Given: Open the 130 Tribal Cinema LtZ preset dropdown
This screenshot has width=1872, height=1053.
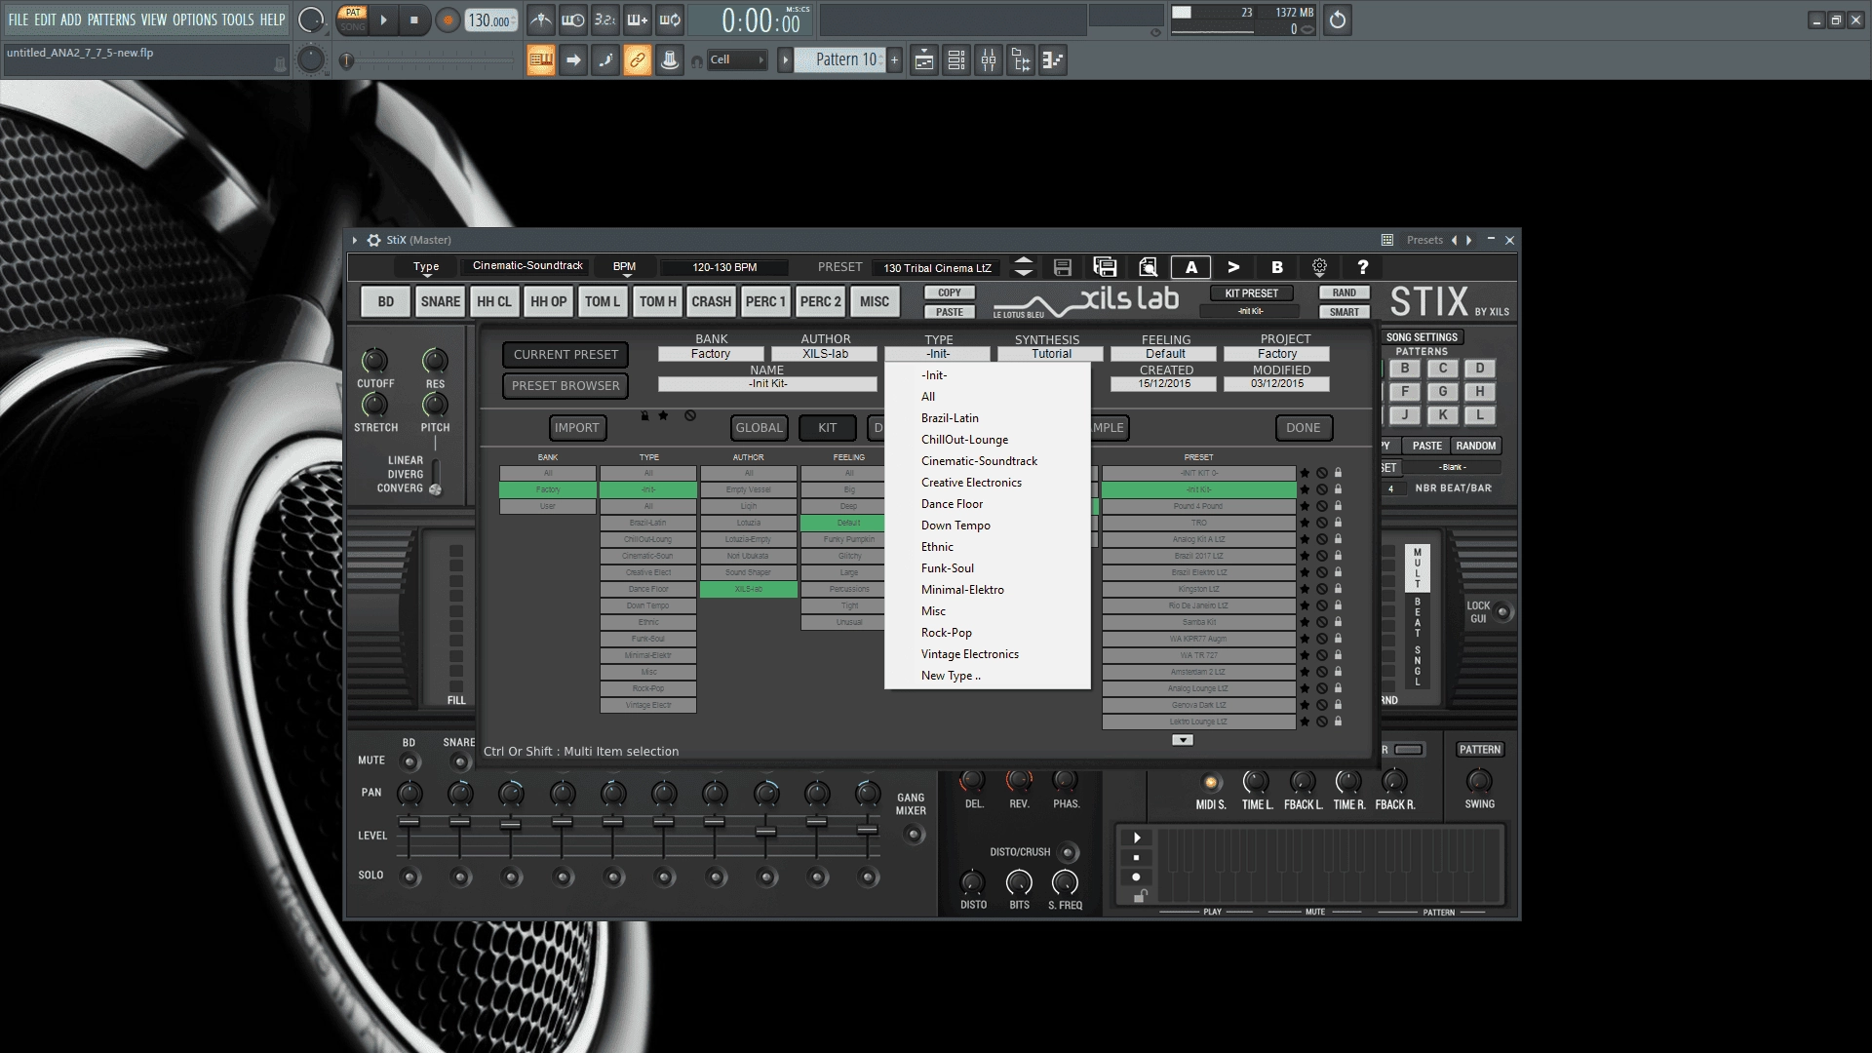Looking at the screenshot, I should [938, 268].
